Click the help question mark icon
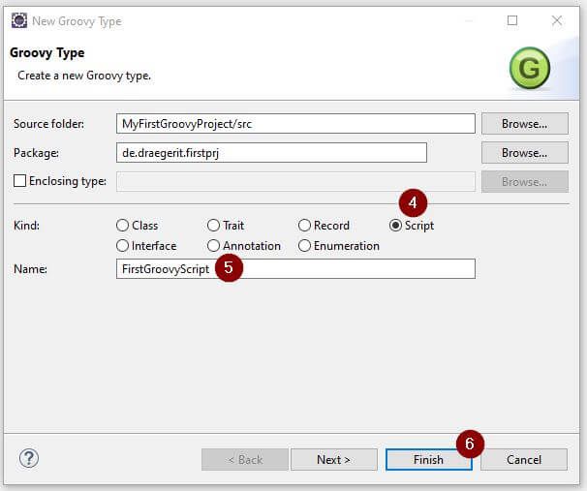The height and width of the screenshot is (491, 587). click(x=29, y=458)
